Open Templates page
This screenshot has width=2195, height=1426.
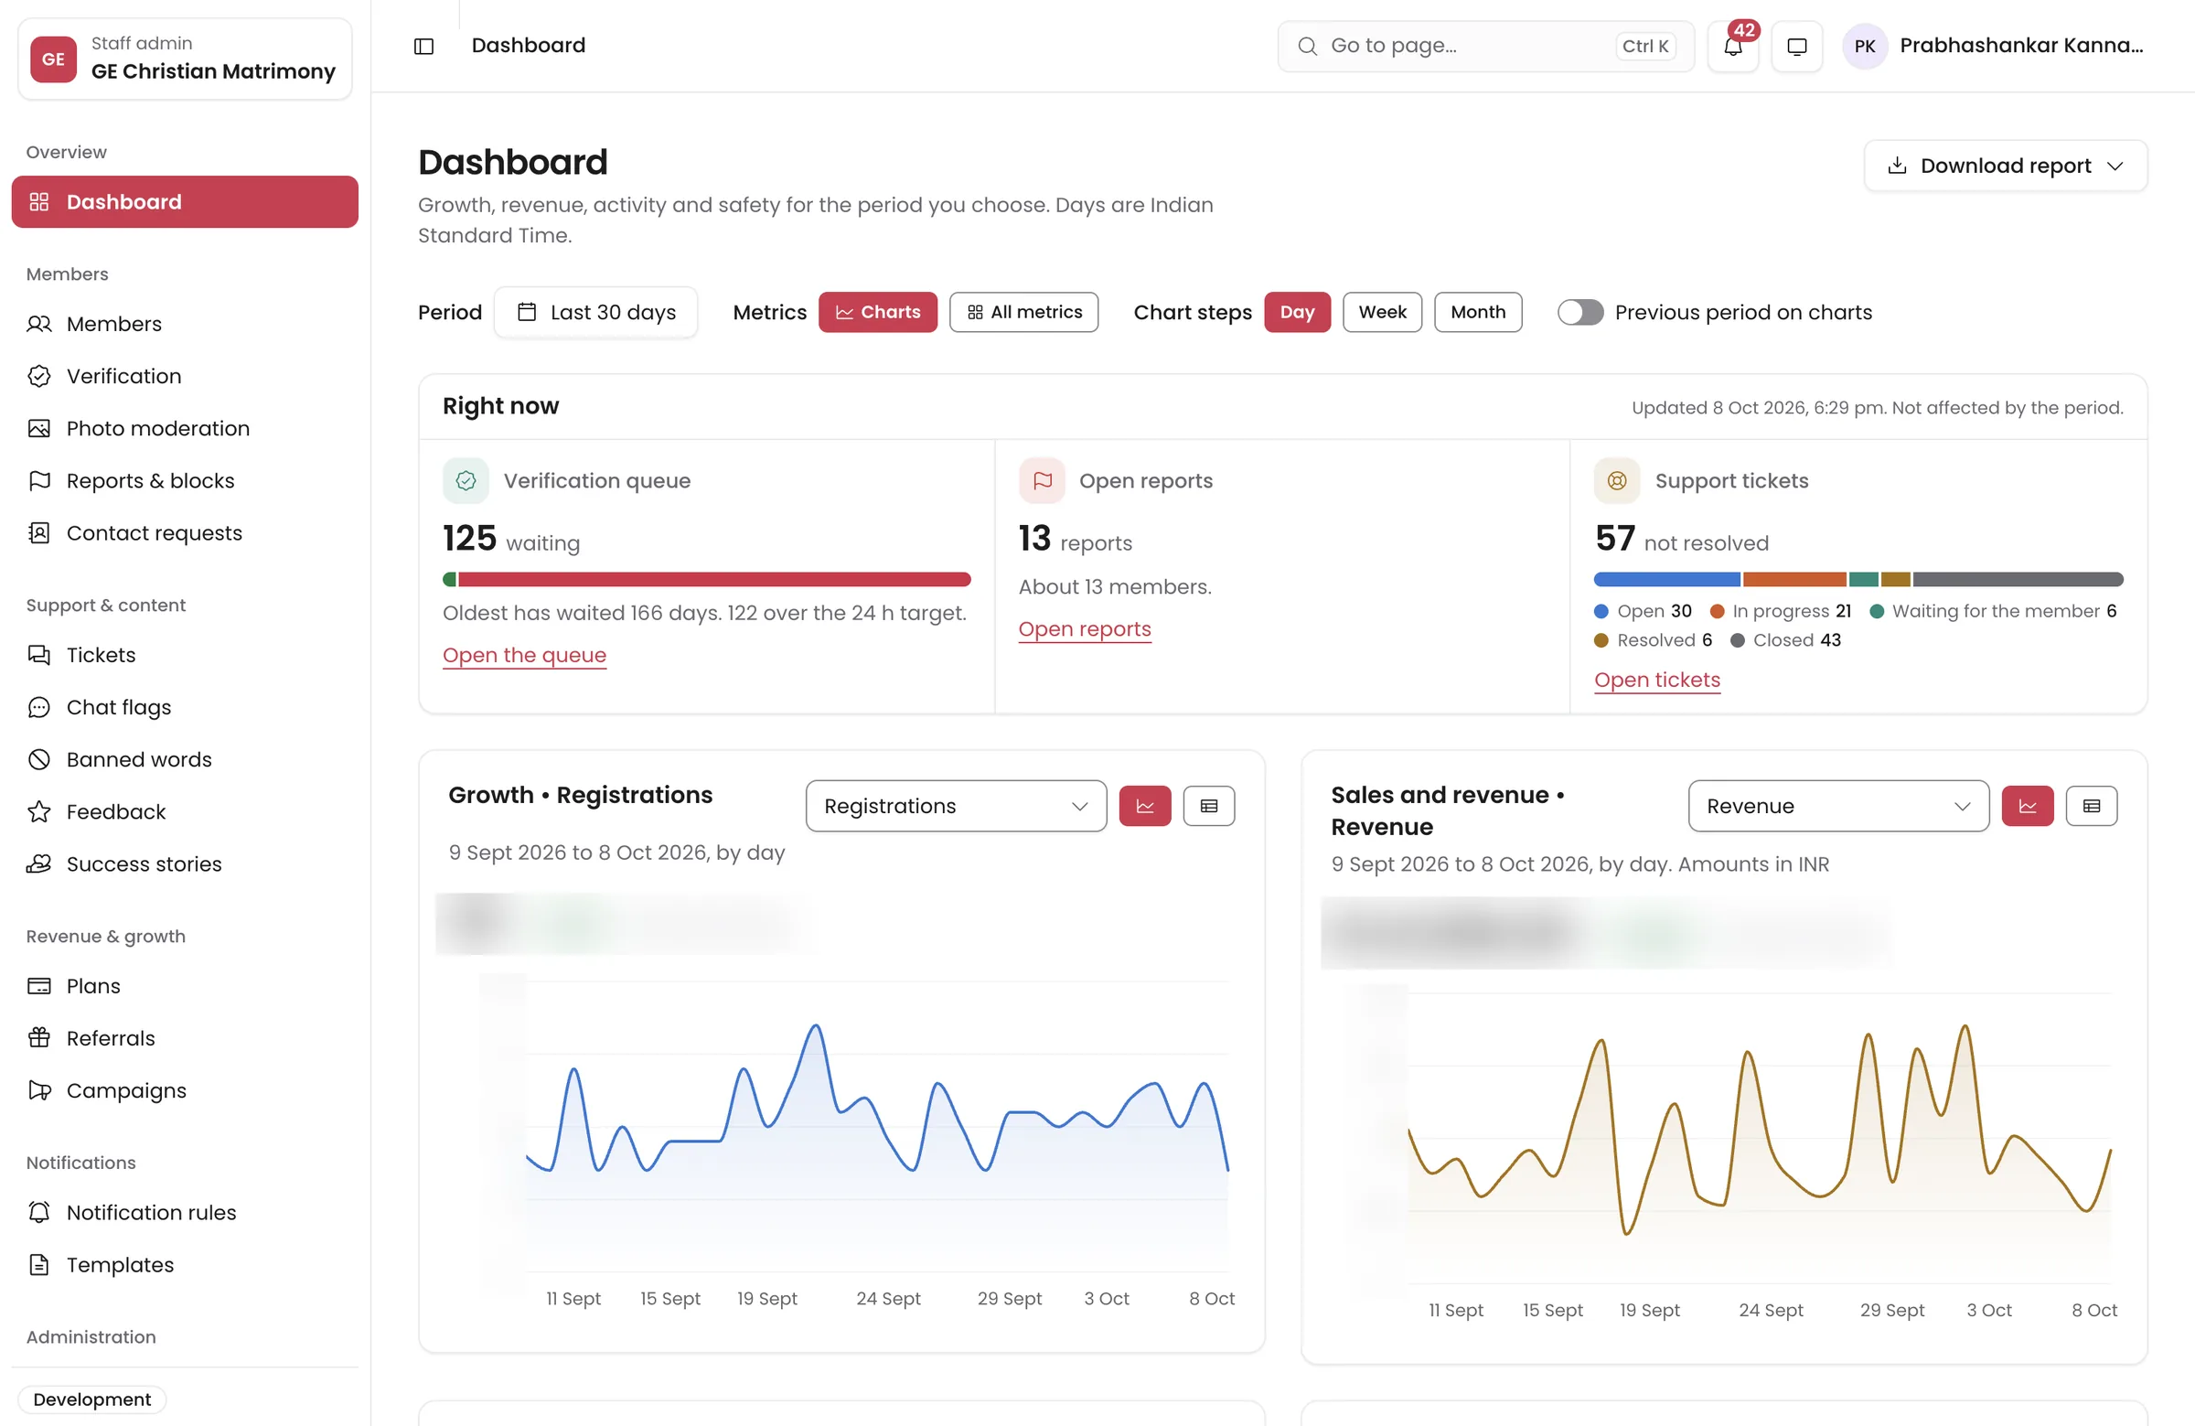tap(185, 1265)
